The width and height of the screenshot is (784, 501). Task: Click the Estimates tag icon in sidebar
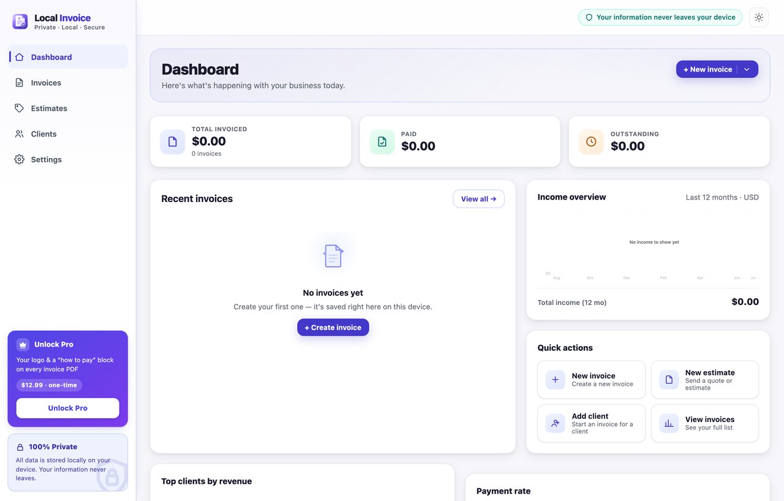[x=20, y=108]
